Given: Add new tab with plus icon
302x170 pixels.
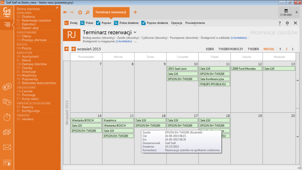Looking at the screenshot, I should click(135, 12).
